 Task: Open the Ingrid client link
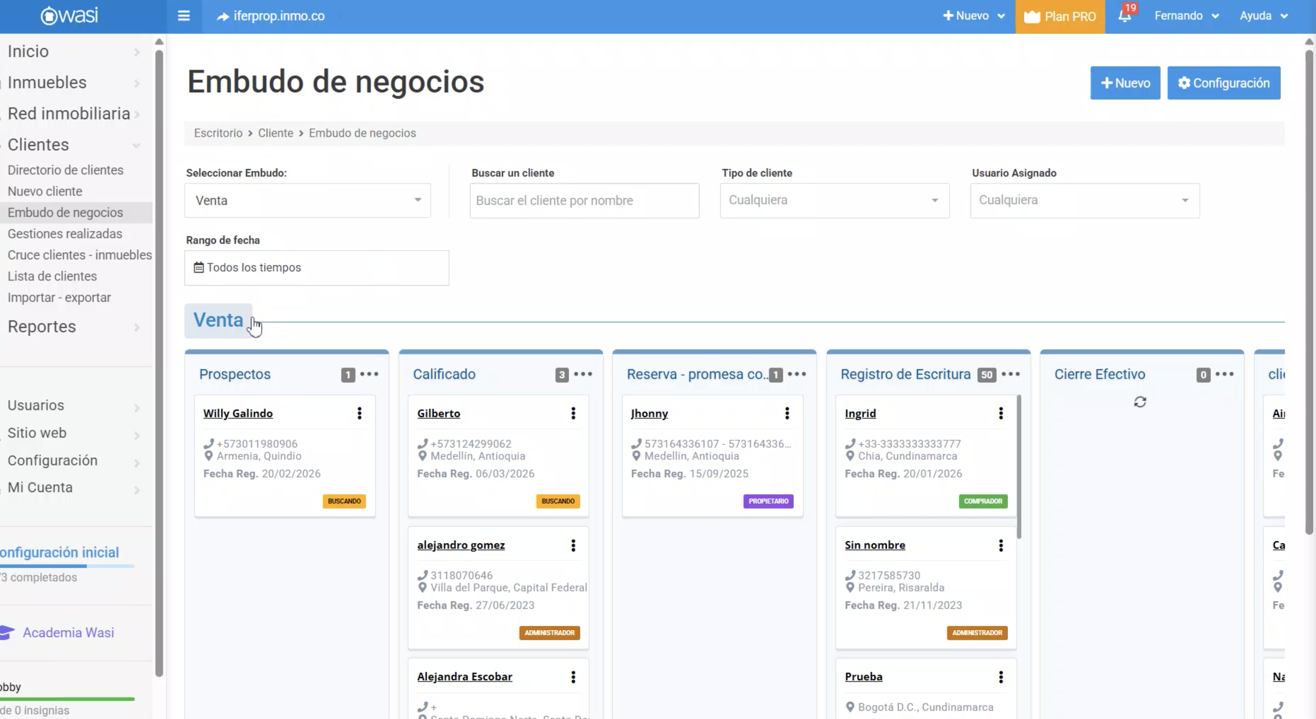click(x=860, y=413)
